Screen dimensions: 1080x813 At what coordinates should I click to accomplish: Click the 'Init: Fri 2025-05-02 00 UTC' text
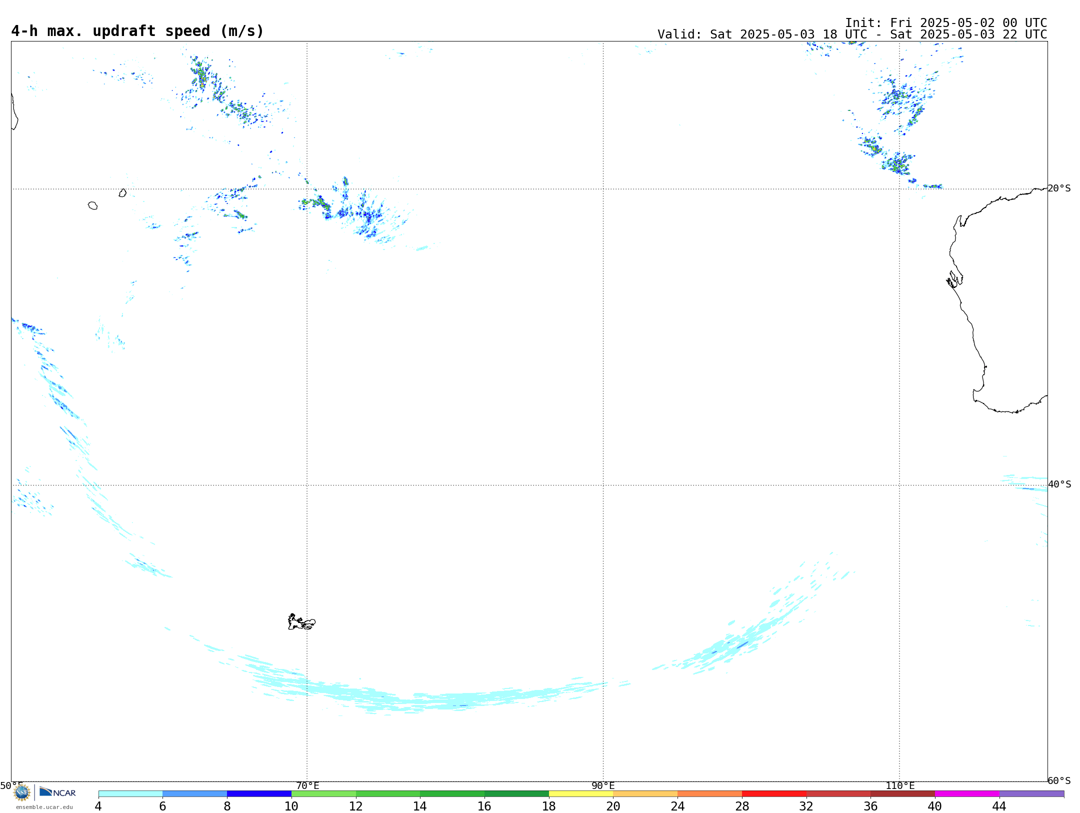click(946, 23)
